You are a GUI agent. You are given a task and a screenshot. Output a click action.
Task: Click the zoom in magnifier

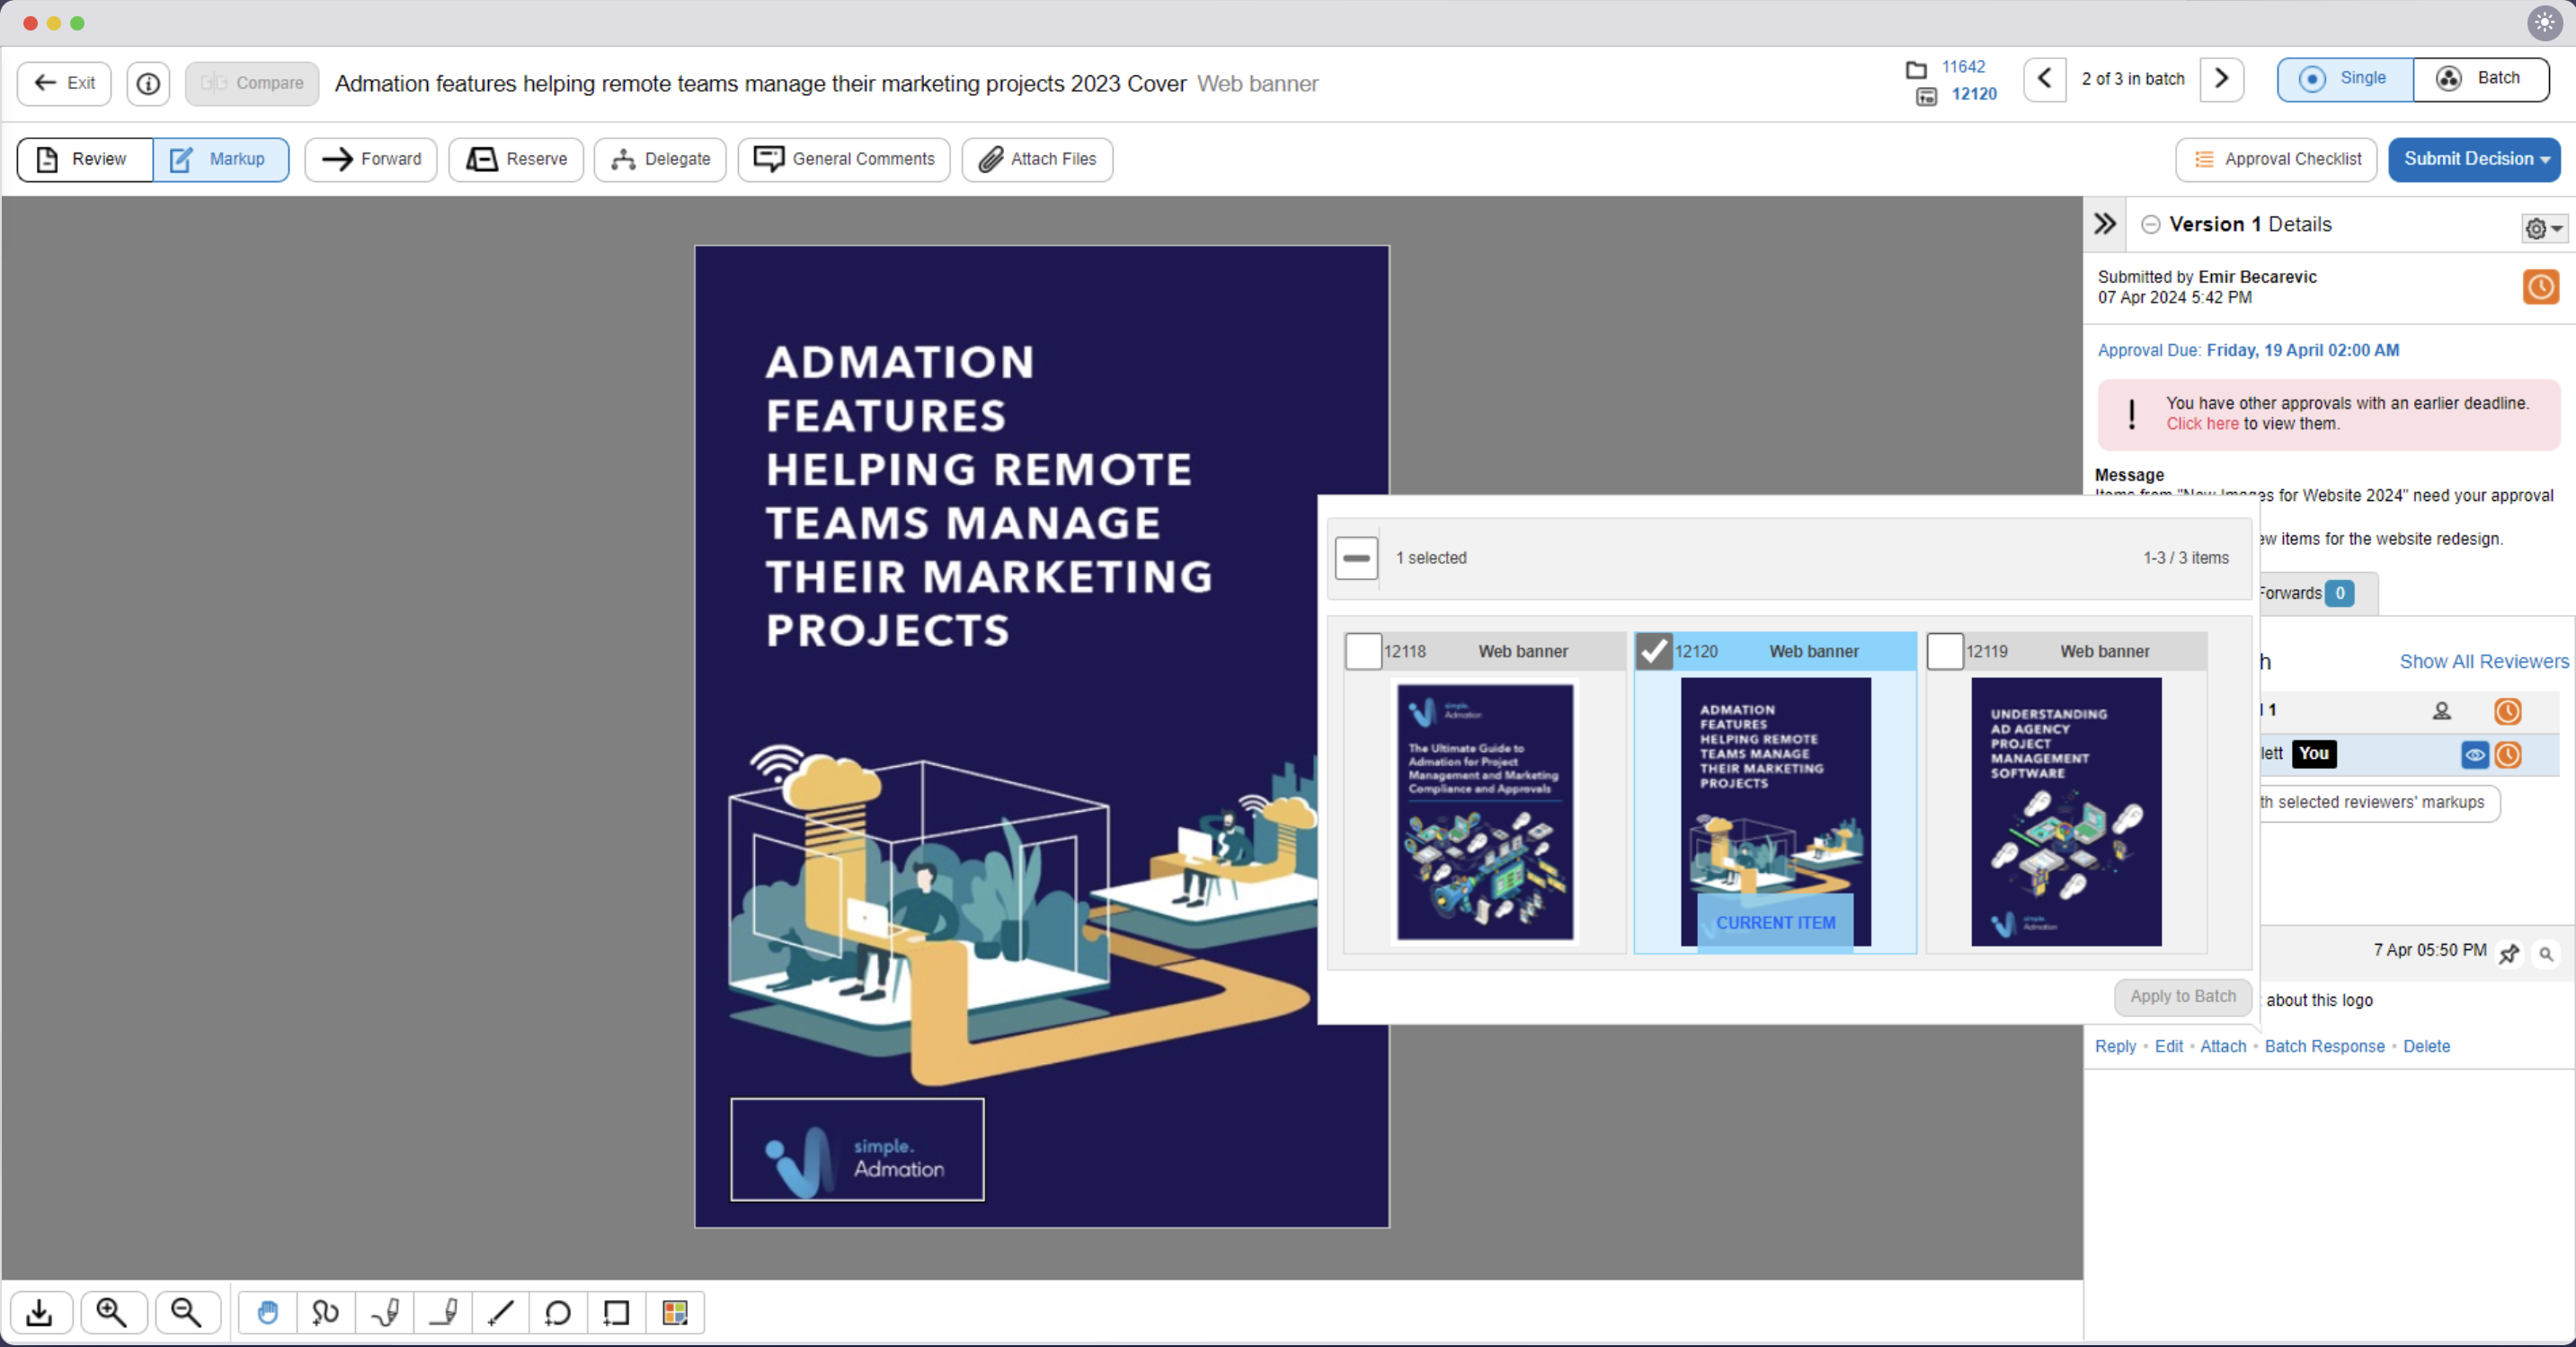point(112,1312)
